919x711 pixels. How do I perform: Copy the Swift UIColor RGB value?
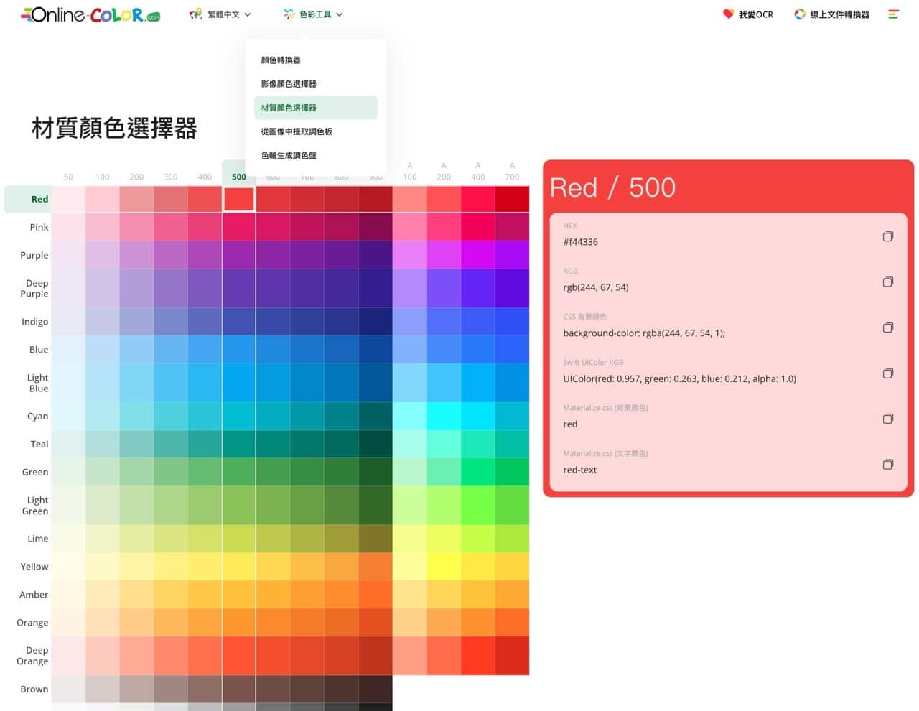[887, 373]
